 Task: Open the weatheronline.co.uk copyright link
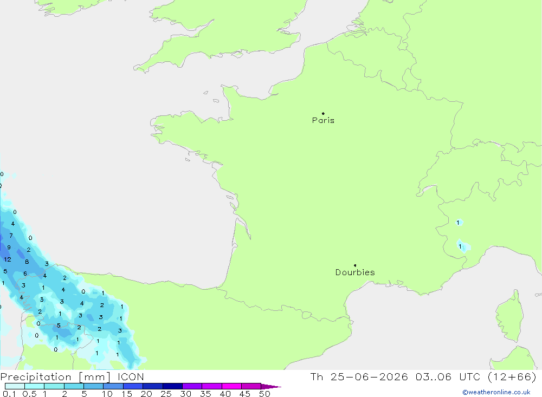(x=496, y=392)
